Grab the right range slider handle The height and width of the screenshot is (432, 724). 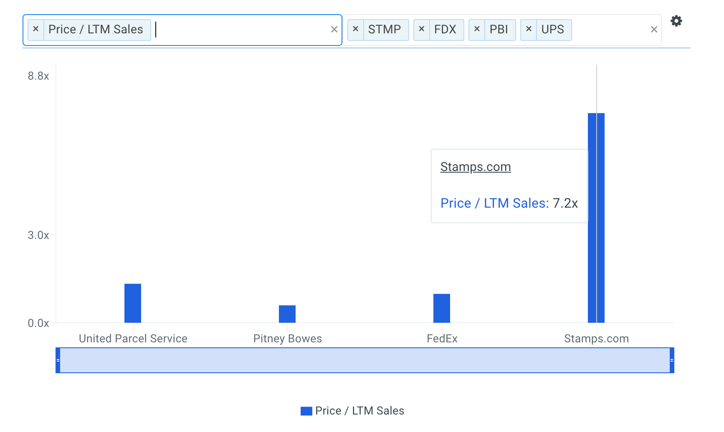point(672,360)
